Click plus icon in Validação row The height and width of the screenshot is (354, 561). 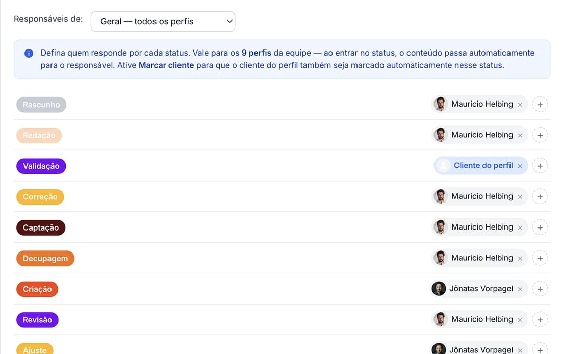540,166
